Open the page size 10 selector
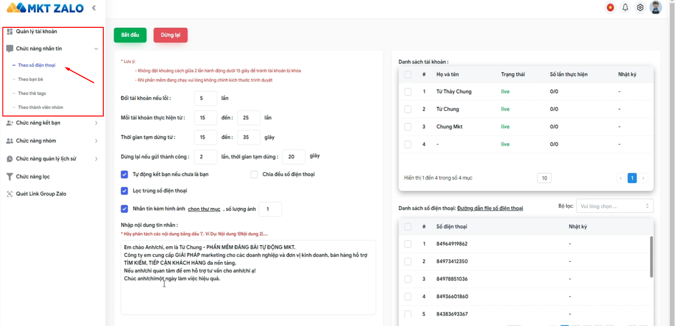The image size is (675, 326). point(544,178)
